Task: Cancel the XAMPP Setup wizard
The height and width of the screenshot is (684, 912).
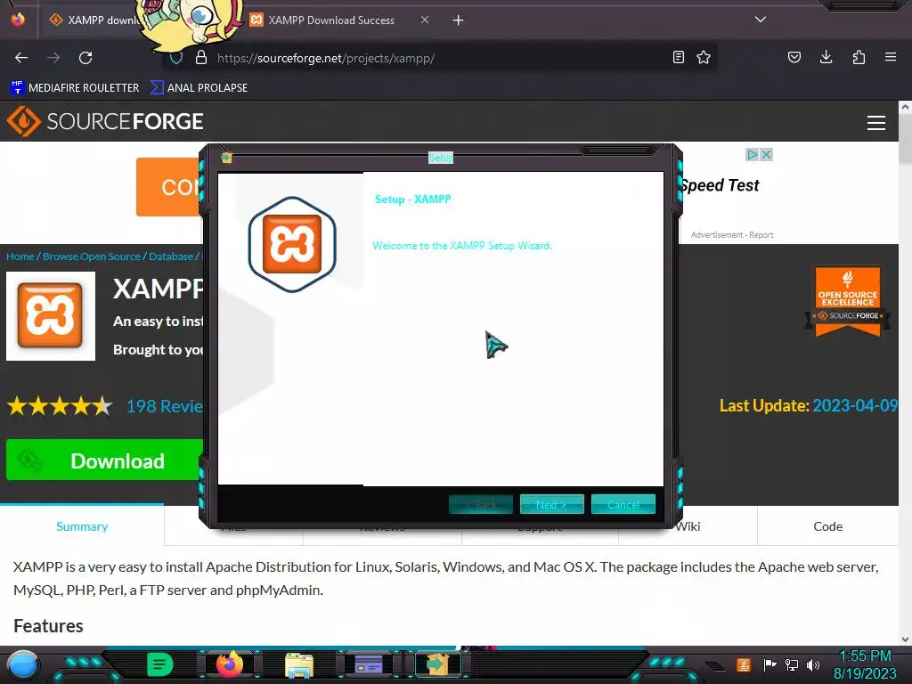Action: 623,504
